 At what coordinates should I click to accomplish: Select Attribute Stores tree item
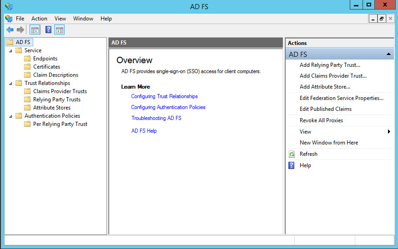52,108
